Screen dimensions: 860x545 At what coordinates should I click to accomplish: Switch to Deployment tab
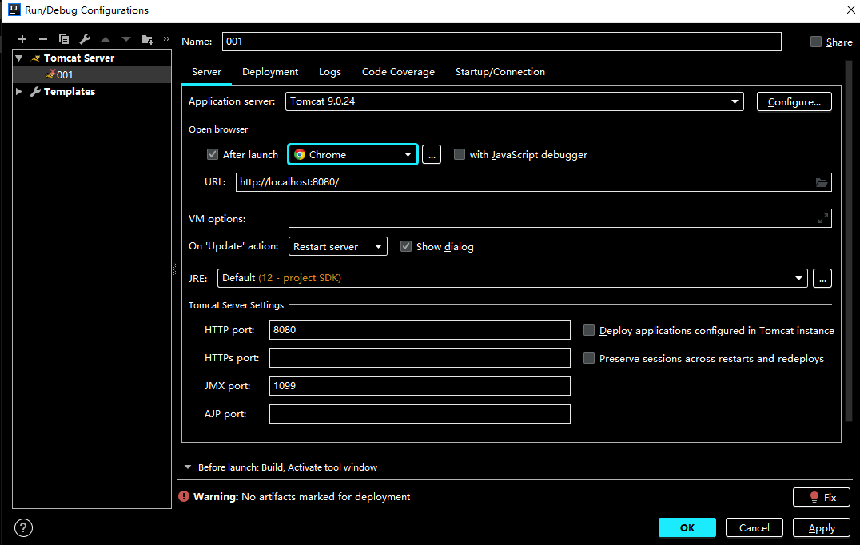270,72
